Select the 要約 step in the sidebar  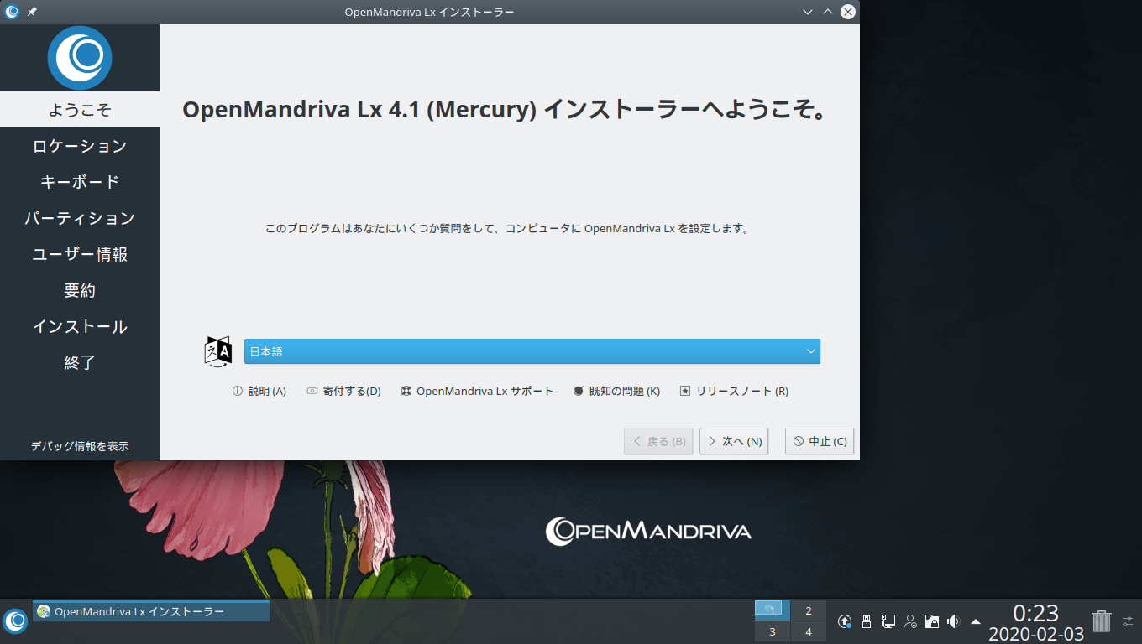[x=80, y=290]
